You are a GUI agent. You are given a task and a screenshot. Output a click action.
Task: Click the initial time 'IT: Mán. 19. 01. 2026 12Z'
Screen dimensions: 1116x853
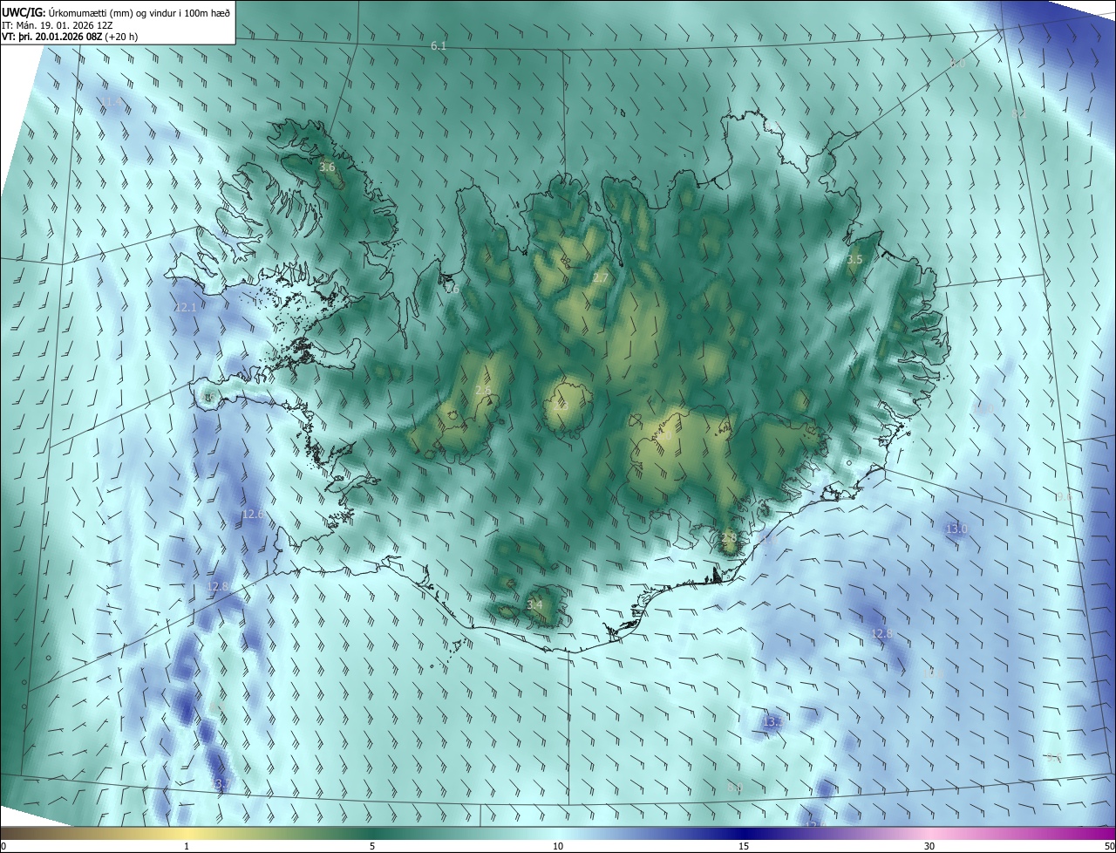pyautogui.click(x=58, y=25)
